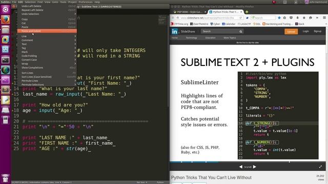Viewport: 328px width, 184px height.
Task: Close the PEP 0008 tab
Action: [x=205, y=12]
